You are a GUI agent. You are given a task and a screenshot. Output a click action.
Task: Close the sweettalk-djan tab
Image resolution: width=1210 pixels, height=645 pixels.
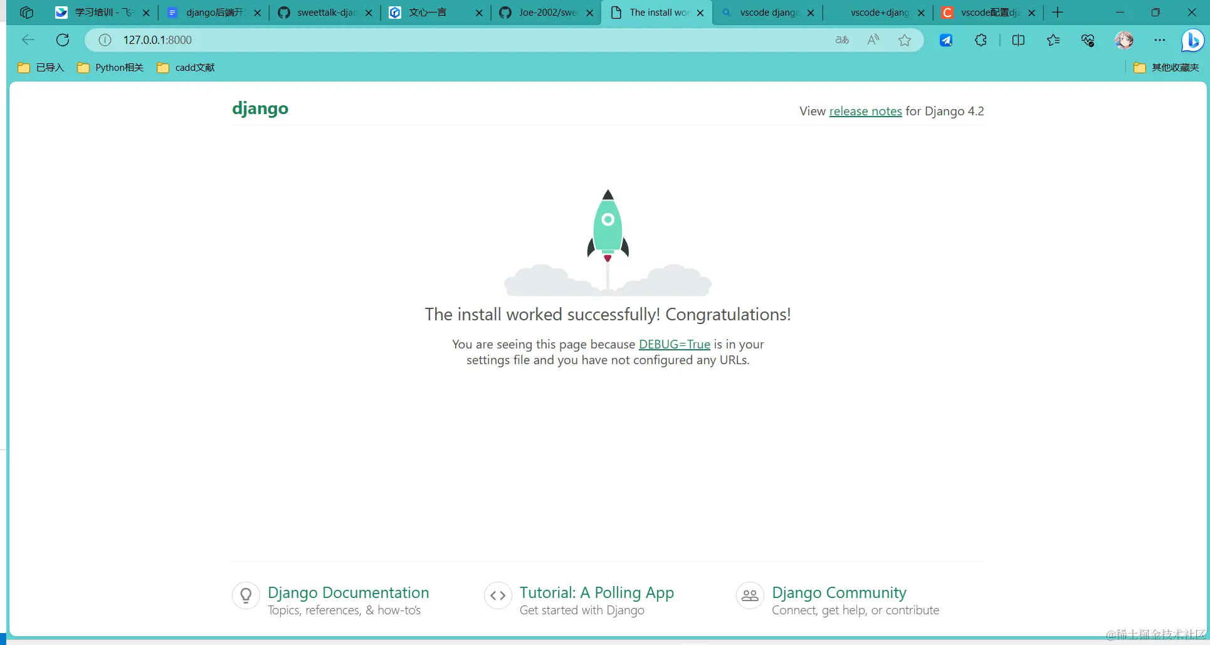point(369,13)
